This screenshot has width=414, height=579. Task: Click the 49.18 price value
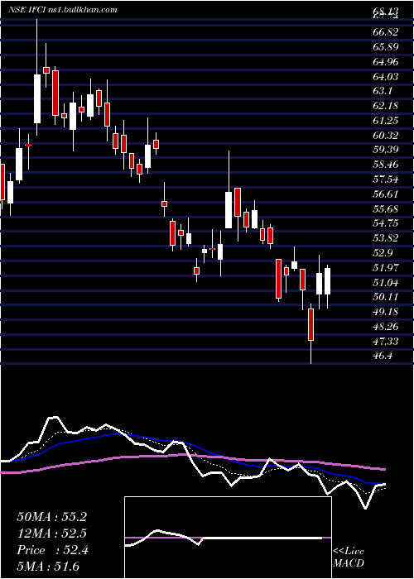(x=386, y=311)
